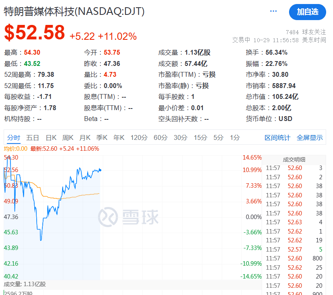This screenshot has height=295, width=333.
Task: Select the 15分 interval tab
Action: 200,137
